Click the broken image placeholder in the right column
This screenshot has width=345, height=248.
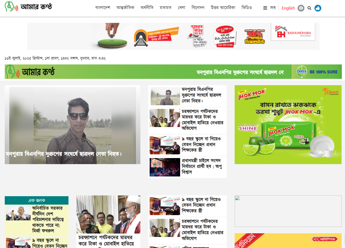coord(288,211)
